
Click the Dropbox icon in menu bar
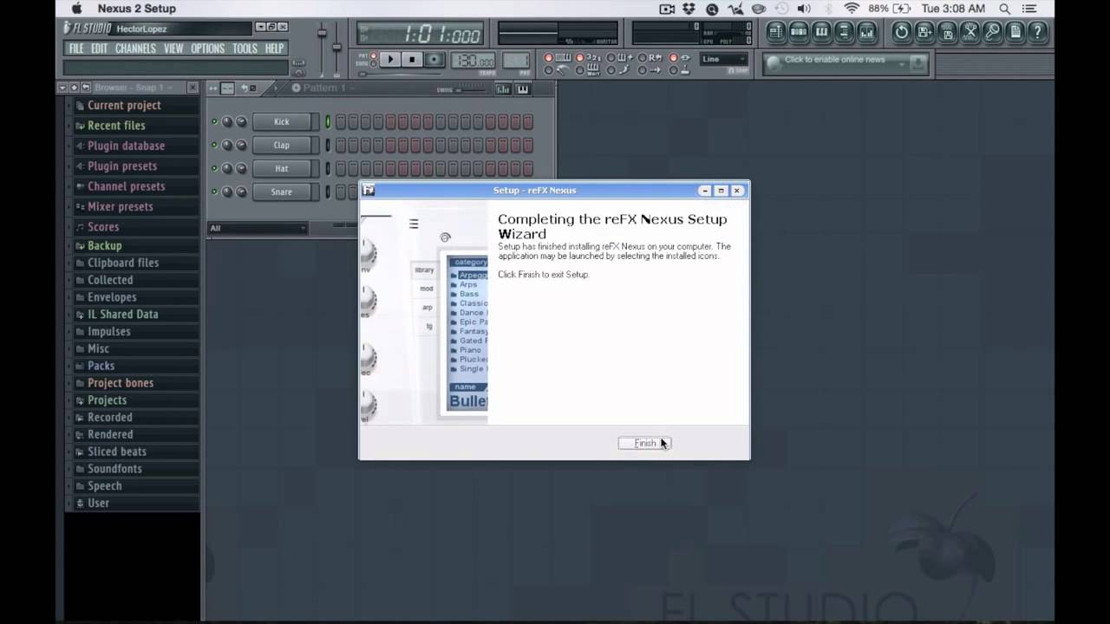point(689,9)
